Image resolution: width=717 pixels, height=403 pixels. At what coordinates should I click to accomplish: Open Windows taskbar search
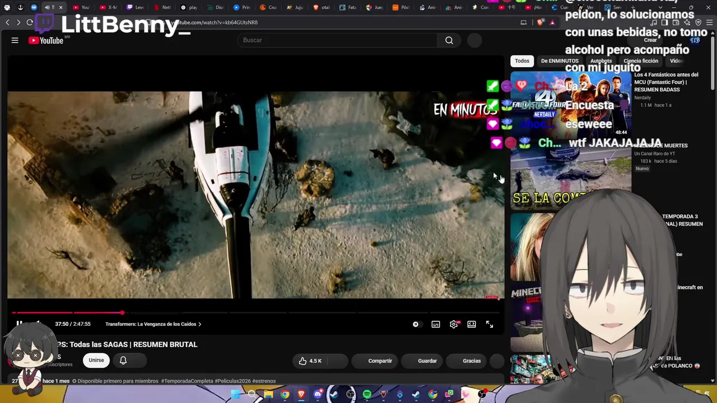[x=252, y=395]
